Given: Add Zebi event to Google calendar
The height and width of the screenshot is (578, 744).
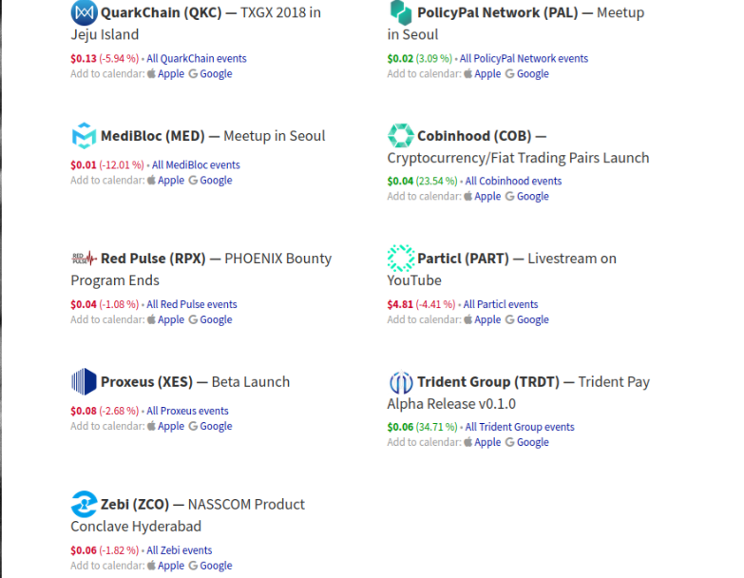Looking at the screenshot, I should (x=216, y=566).
